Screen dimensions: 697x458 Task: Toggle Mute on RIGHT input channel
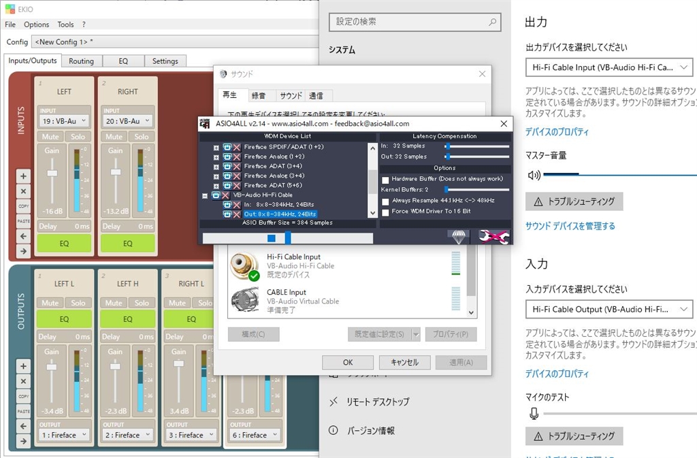(114, 137)
